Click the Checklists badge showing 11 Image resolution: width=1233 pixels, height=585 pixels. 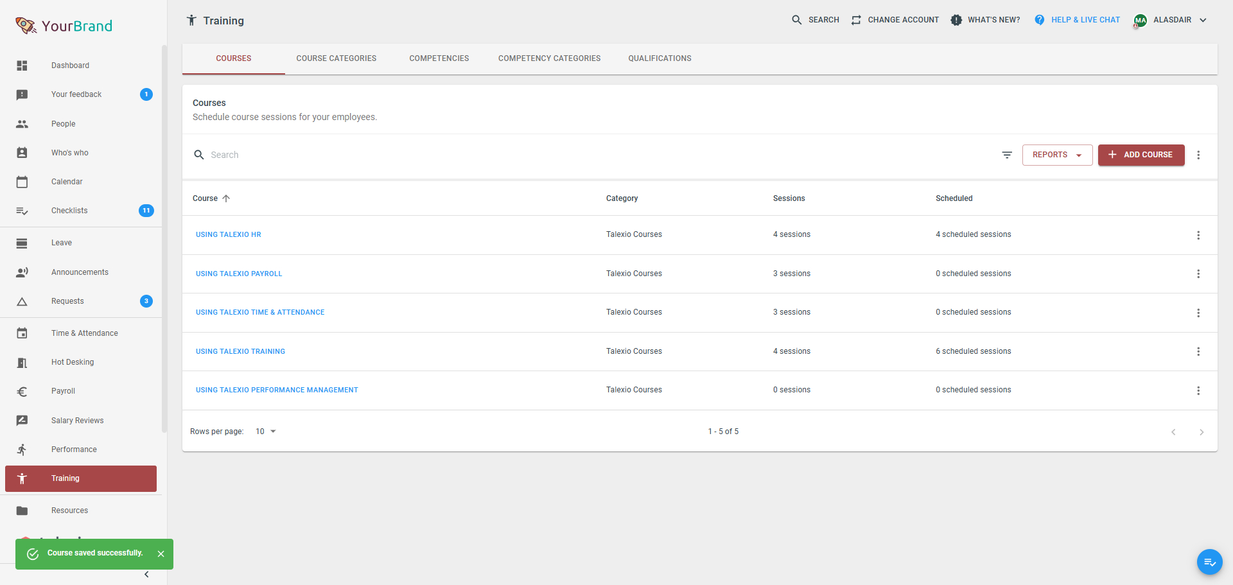[x=146, y=211]
